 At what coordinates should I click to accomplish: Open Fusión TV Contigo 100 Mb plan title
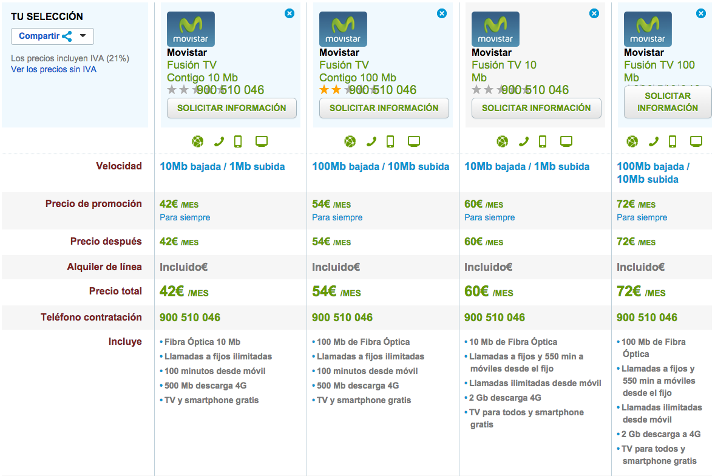[x=357, y=71]
